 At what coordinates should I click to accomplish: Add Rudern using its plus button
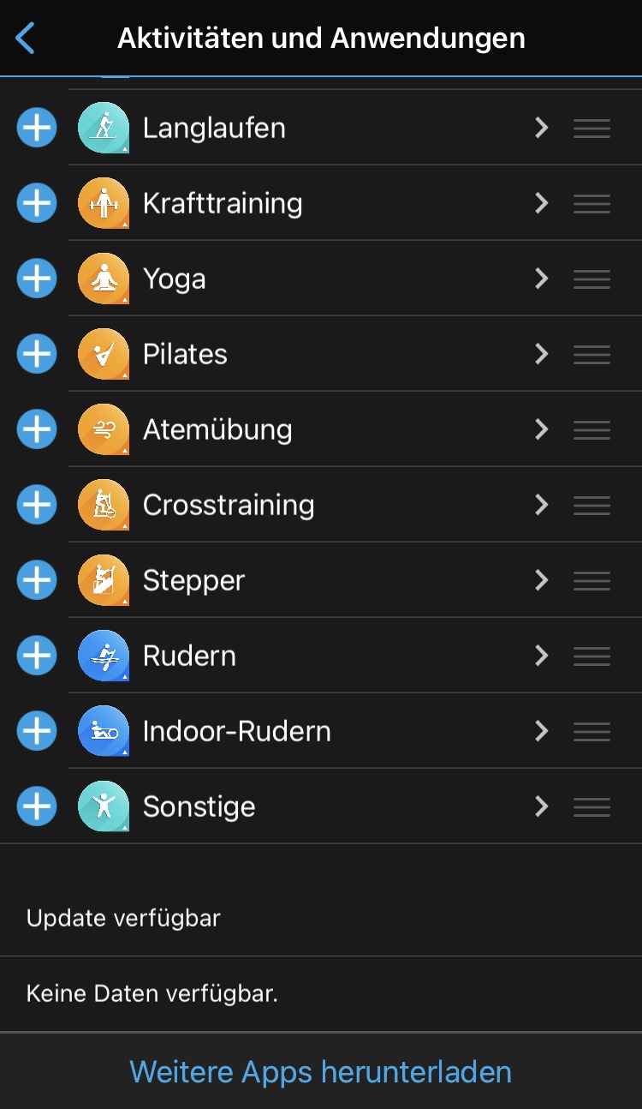37,656
